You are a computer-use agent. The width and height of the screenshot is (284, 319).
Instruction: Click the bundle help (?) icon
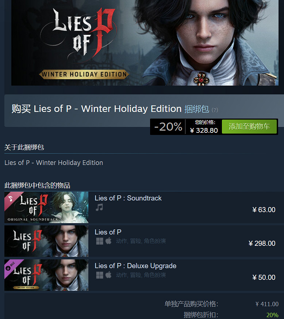click(x=215, y=110)
